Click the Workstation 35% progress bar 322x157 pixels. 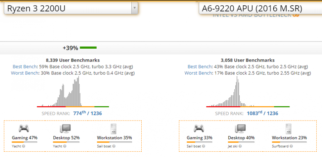(114, 142)
